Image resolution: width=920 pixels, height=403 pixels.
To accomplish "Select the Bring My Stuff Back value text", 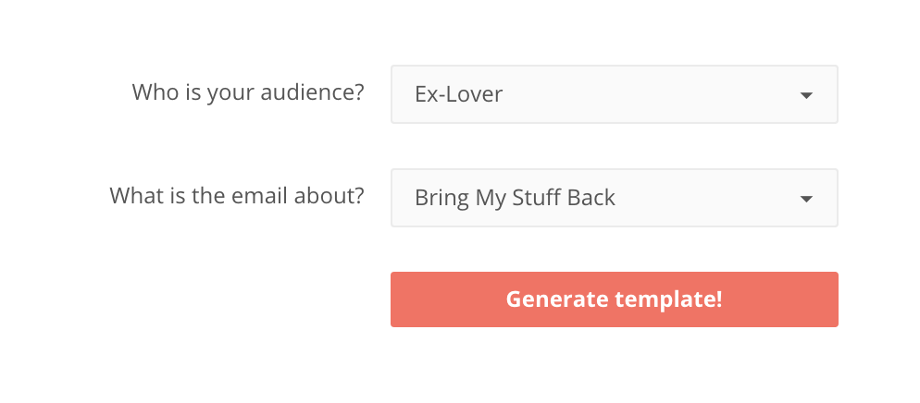I will click(515, 198).
